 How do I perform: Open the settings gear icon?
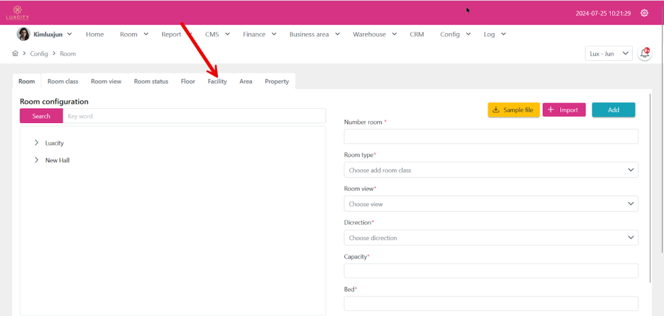coord(644,13)
